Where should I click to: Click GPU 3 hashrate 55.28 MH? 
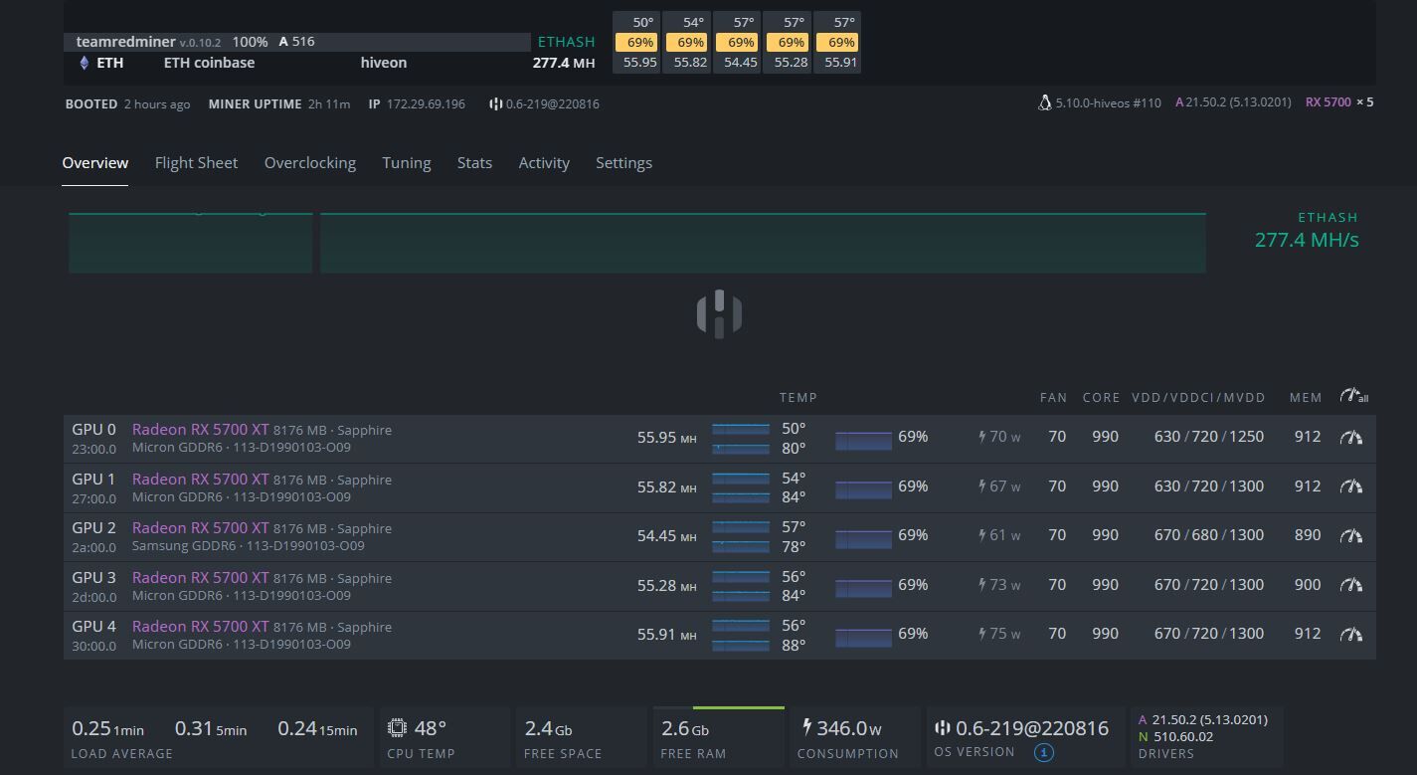(x=666, y=585)
